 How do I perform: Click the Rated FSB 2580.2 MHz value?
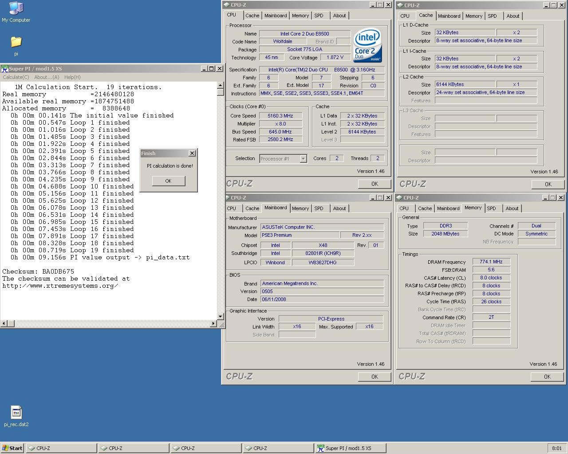(x=280, y=140)
